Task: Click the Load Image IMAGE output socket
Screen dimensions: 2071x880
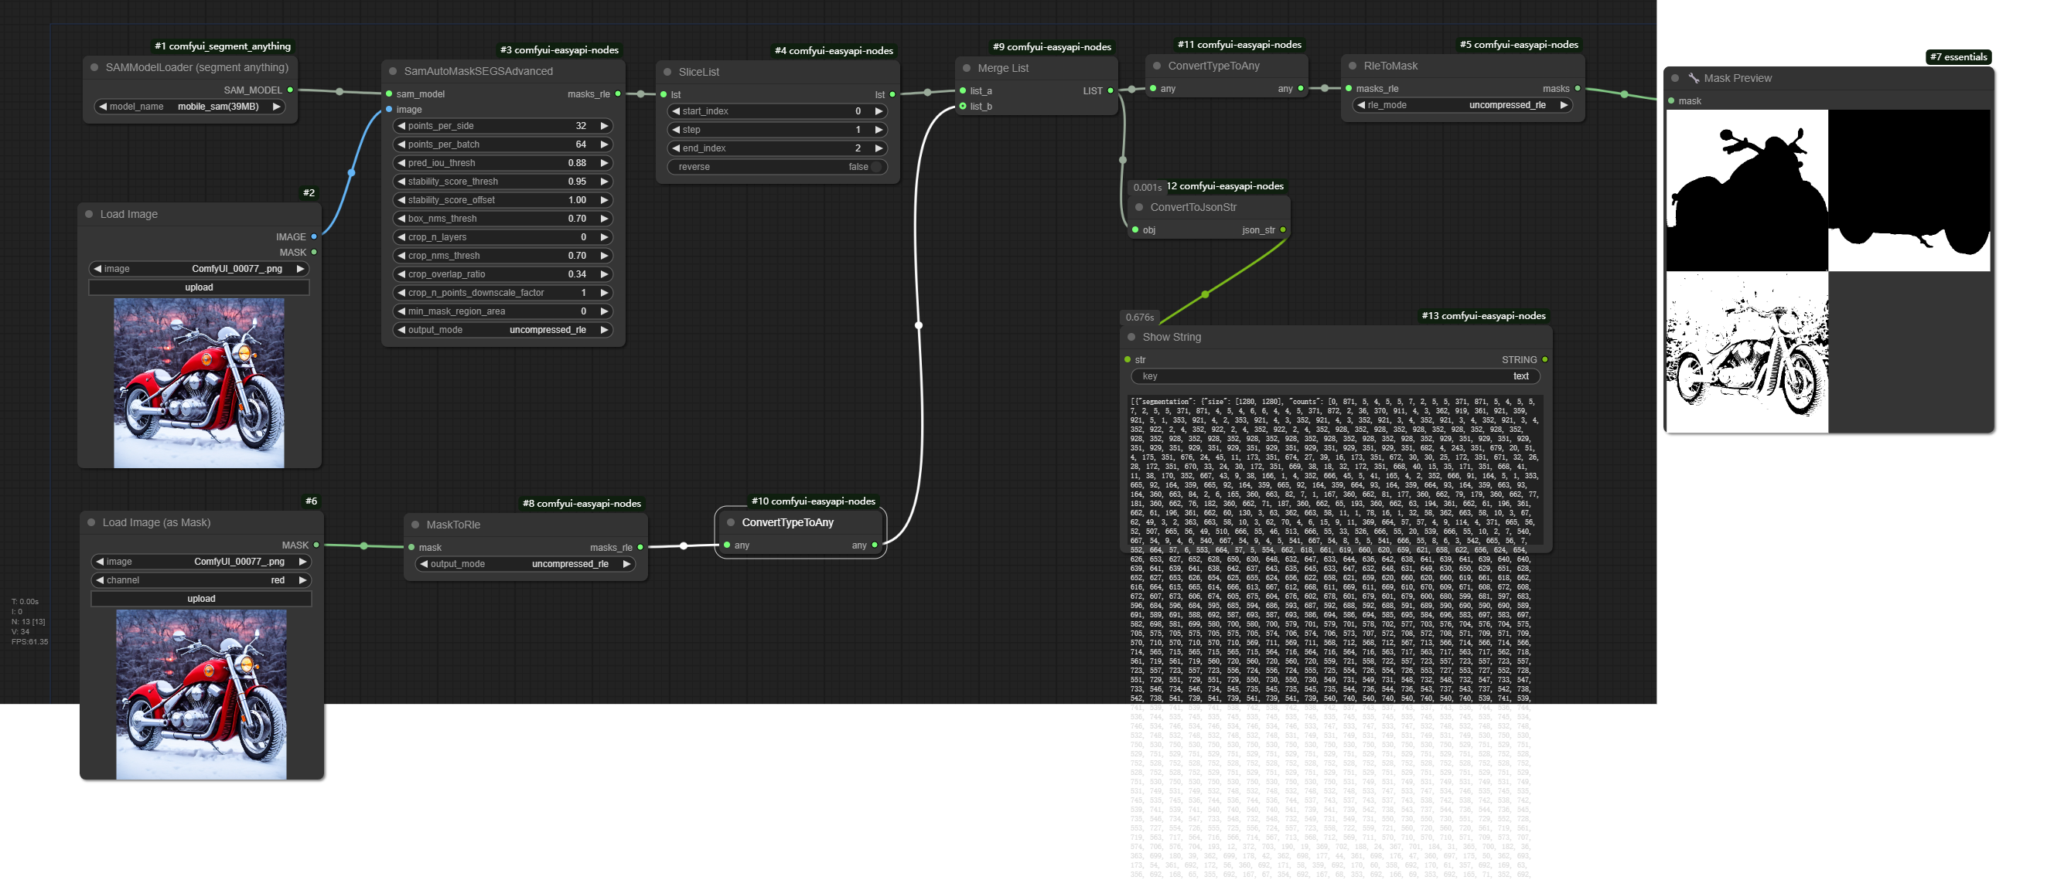Action: coord(313,237)
